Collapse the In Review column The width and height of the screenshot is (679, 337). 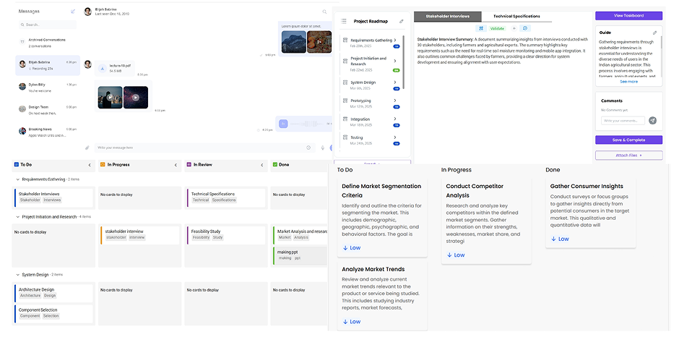click(261, 165)
